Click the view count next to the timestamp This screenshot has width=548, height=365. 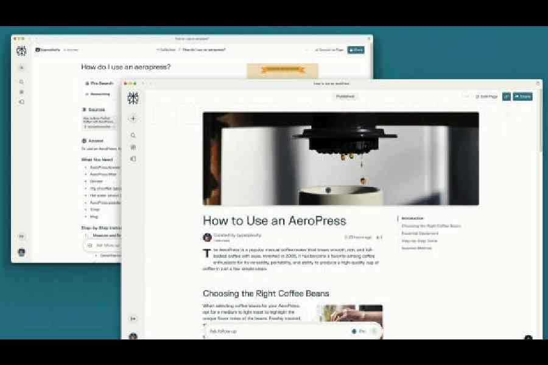[379, 237]
